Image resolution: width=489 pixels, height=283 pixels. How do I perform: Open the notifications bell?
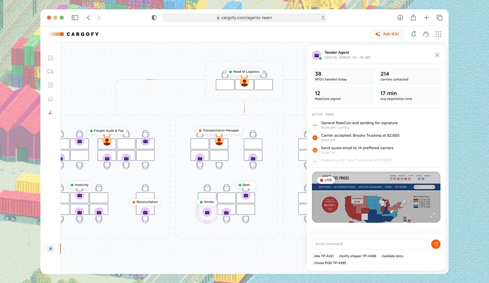pos(413,34)
